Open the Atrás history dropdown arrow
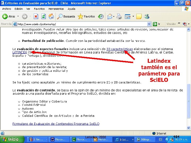Screen dimensions: 191x143 click(18, 16)
